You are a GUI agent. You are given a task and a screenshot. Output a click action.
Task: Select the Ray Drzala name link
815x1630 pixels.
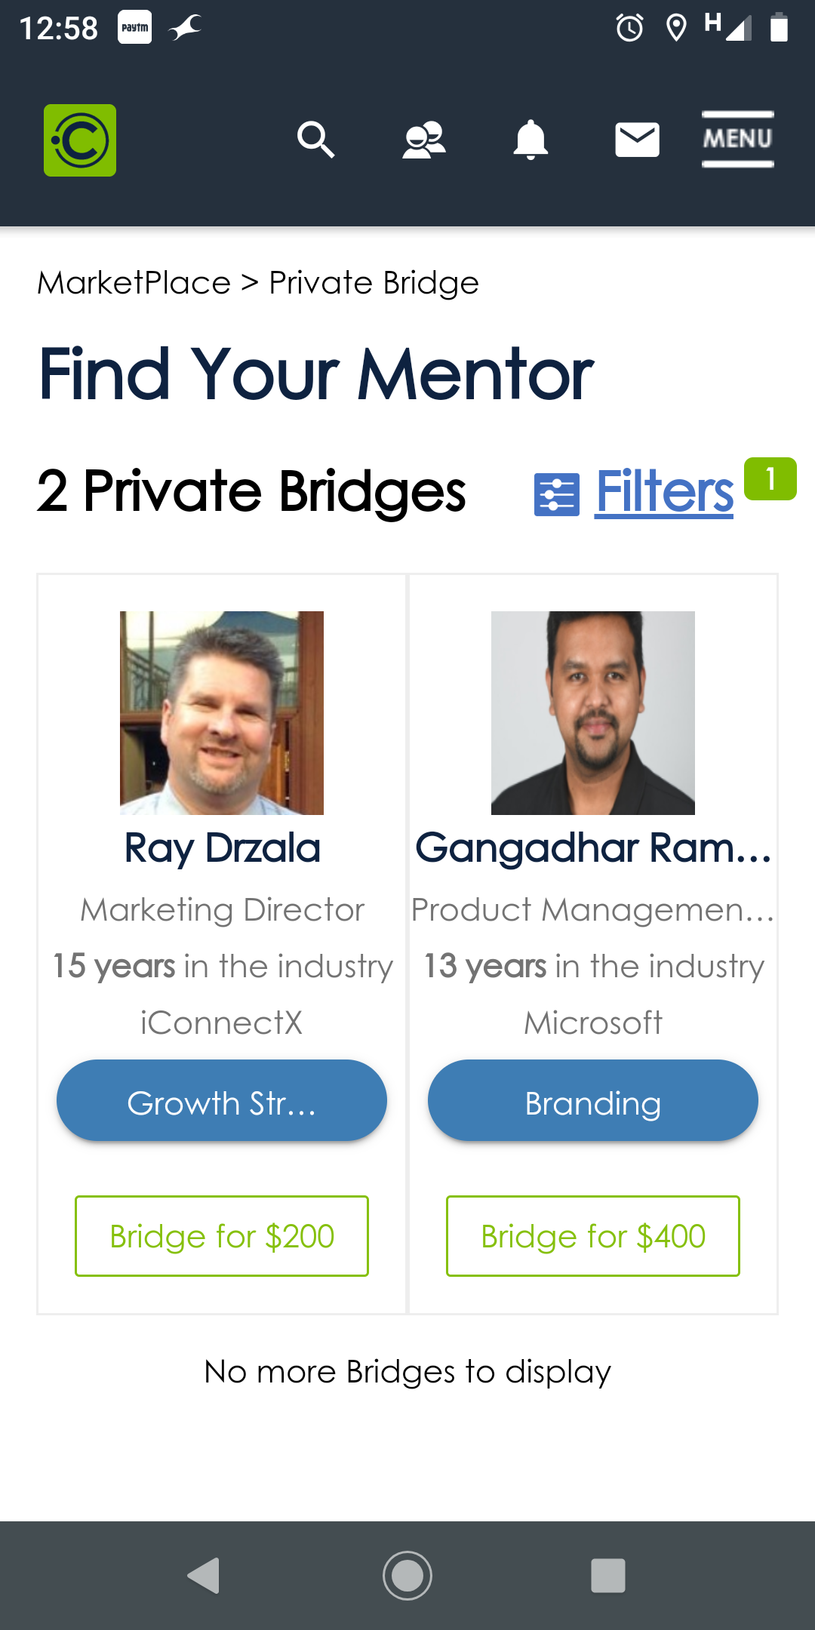(x=222, y=848)
